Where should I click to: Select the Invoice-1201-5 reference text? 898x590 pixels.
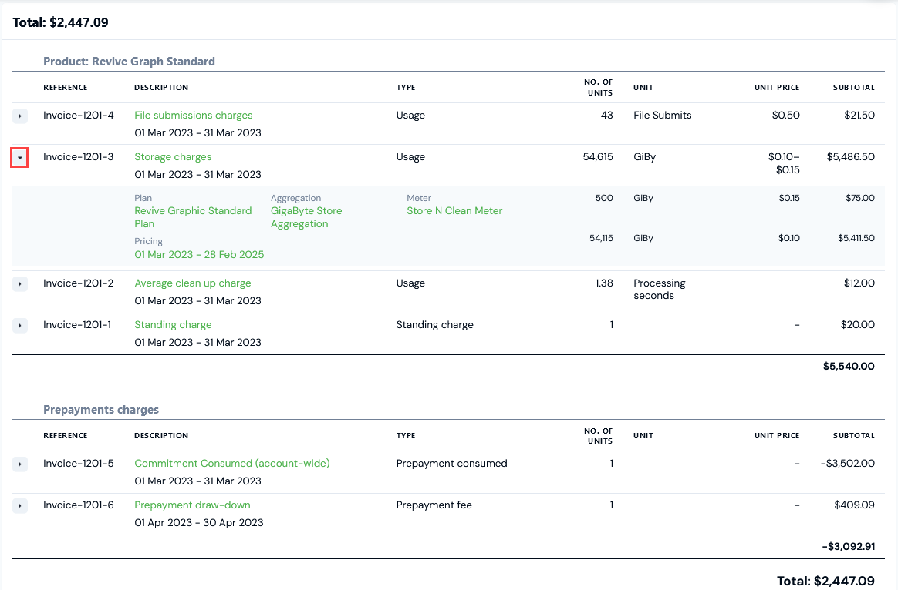point(79,463)
